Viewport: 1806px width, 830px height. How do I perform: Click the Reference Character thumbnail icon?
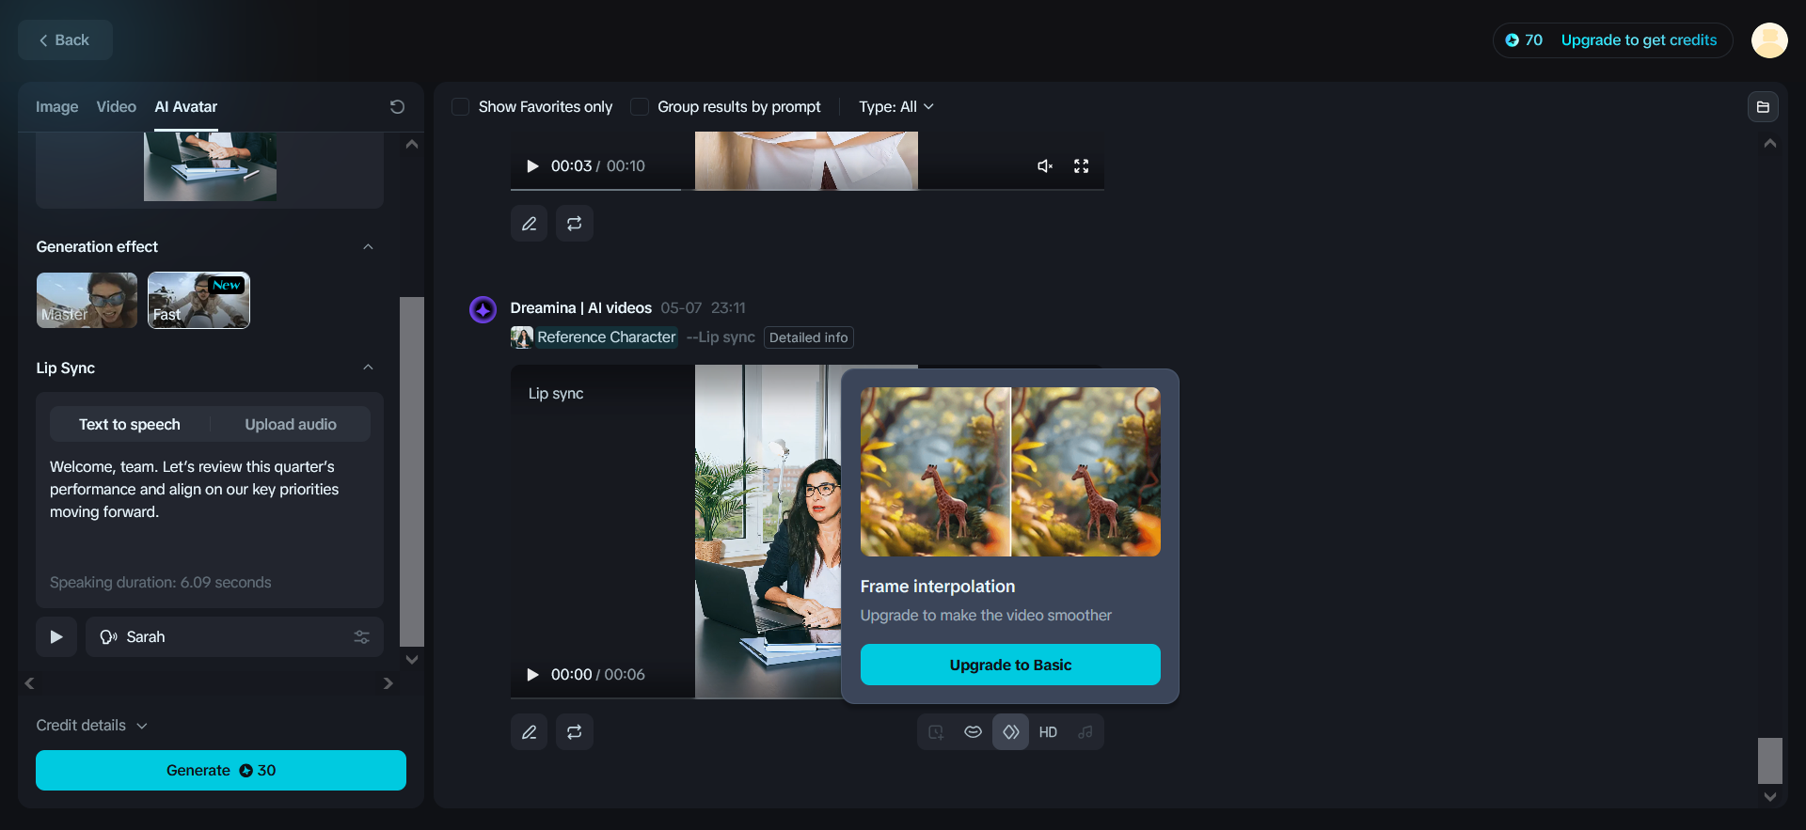coord(522,337)
